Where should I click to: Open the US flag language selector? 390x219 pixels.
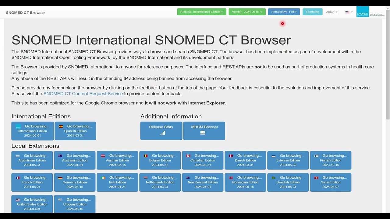click(349, 12)
